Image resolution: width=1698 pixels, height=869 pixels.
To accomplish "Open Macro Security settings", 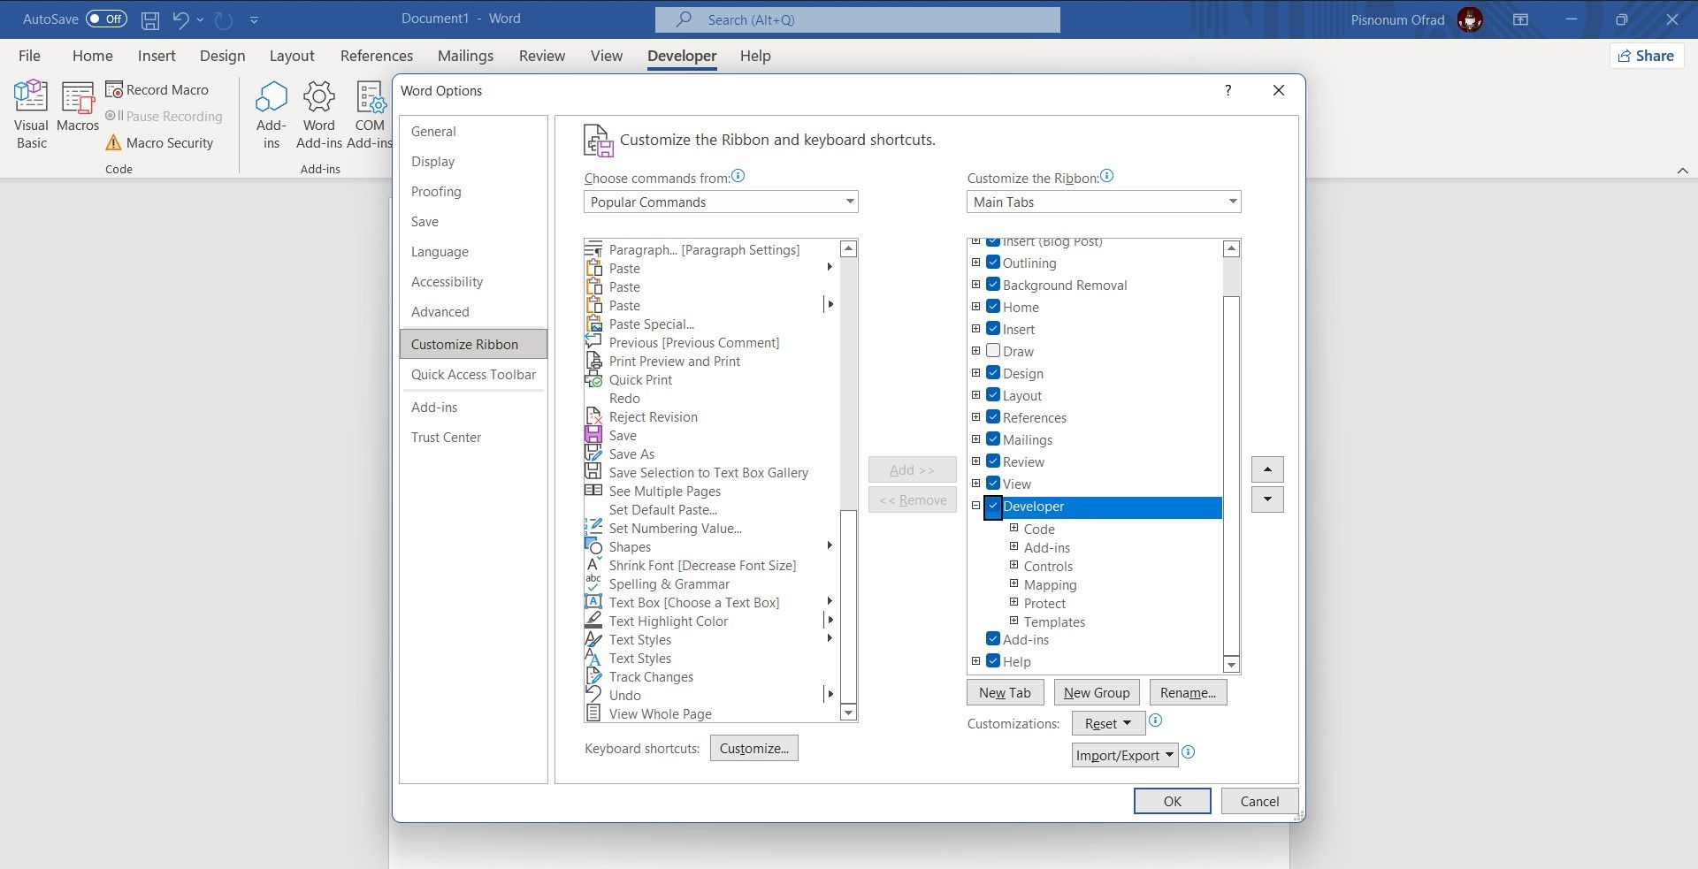I will click(164, 142).
